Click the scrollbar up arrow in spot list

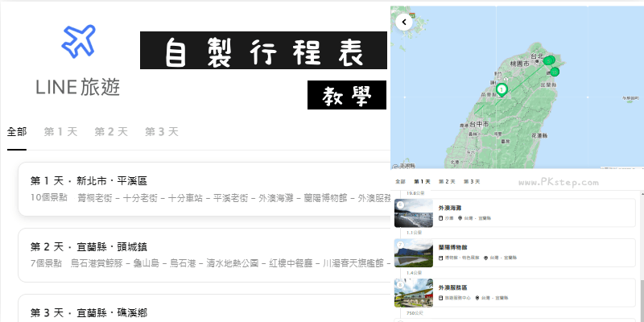(x=642, y=193)
